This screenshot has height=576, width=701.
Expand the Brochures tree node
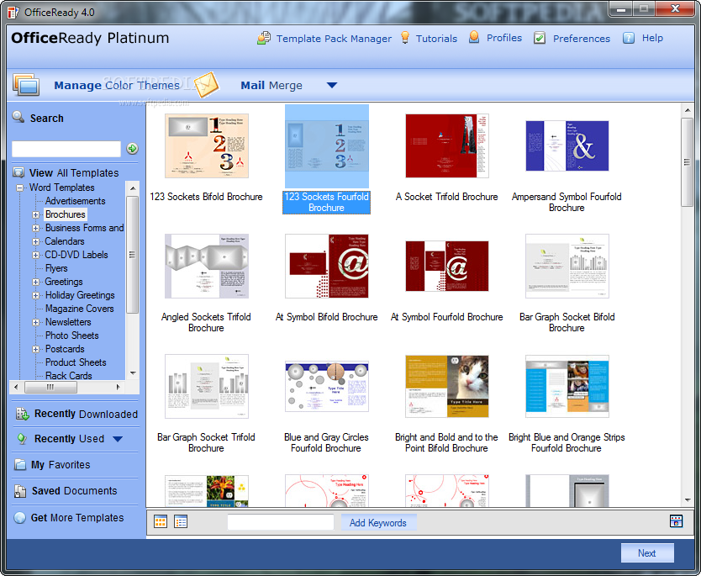tap(36, 214)
